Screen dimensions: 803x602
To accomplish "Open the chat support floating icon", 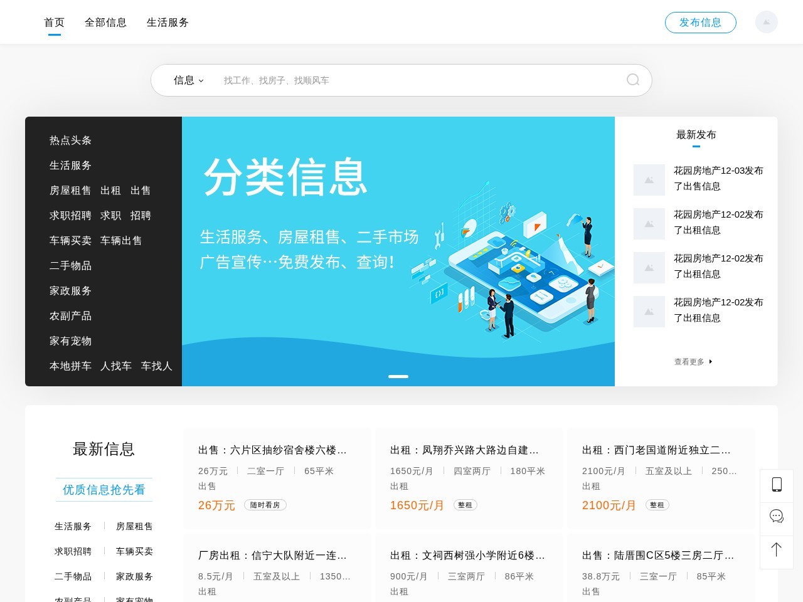I will 777,516.
